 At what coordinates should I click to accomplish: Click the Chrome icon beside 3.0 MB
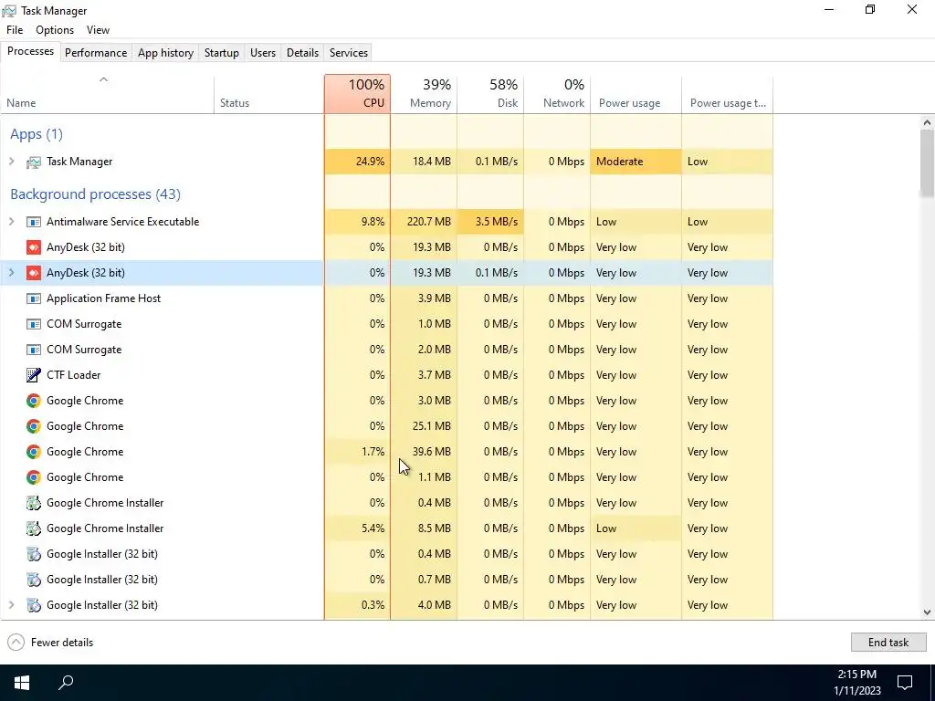point(34,401)
